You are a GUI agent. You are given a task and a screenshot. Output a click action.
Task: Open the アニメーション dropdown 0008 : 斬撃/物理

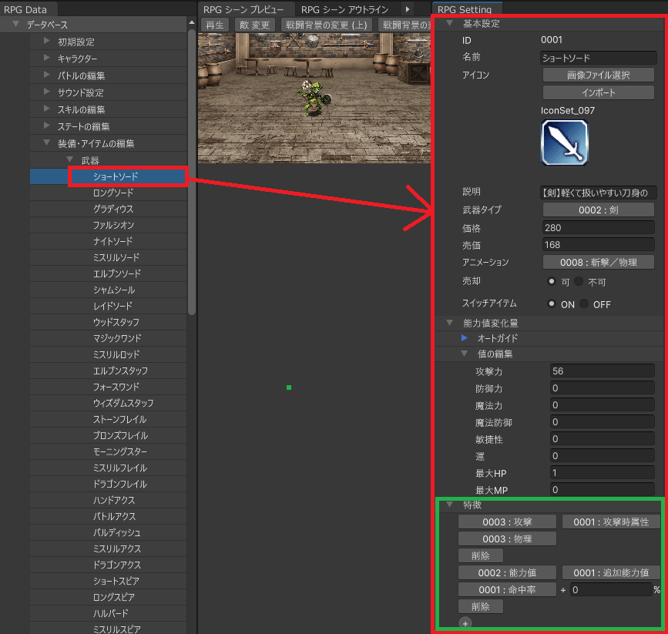598,263
